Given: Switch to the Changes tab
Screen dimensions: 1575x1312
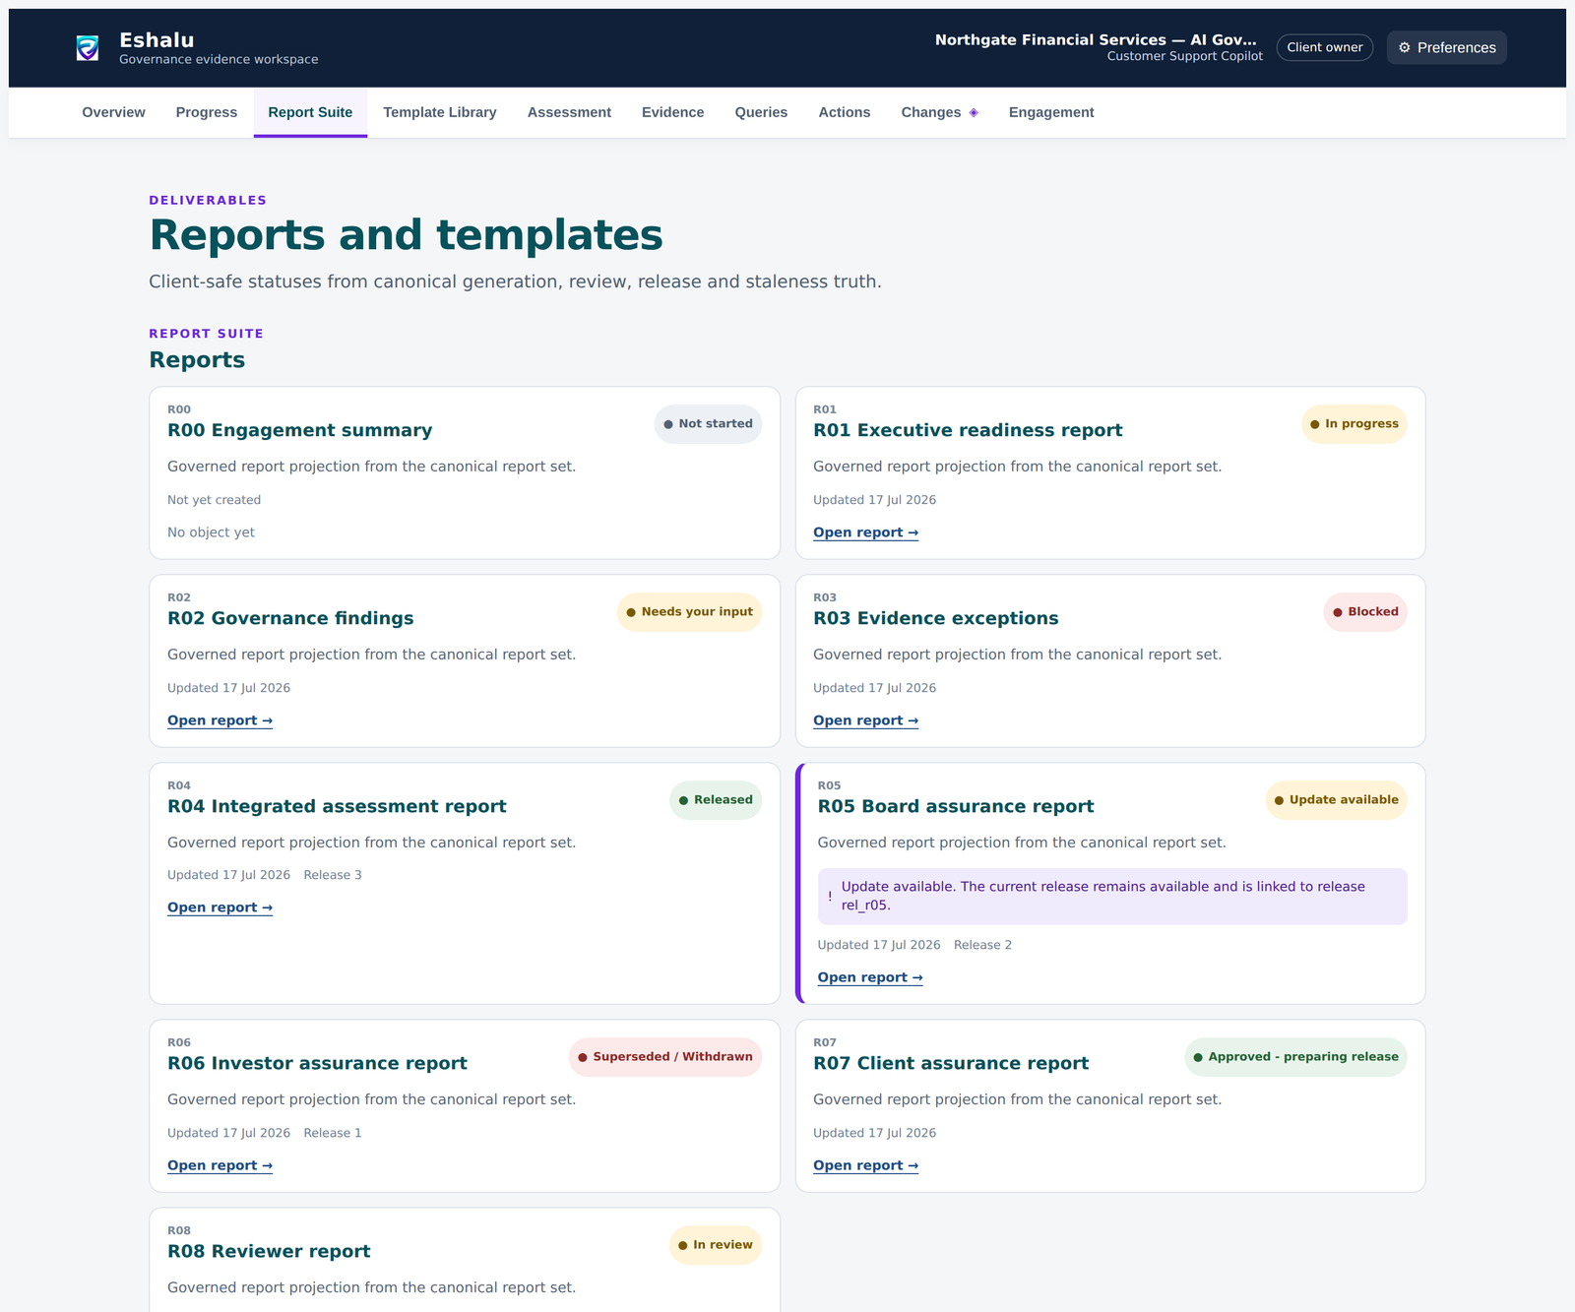Looking at the screenshot, I should 940,112.
